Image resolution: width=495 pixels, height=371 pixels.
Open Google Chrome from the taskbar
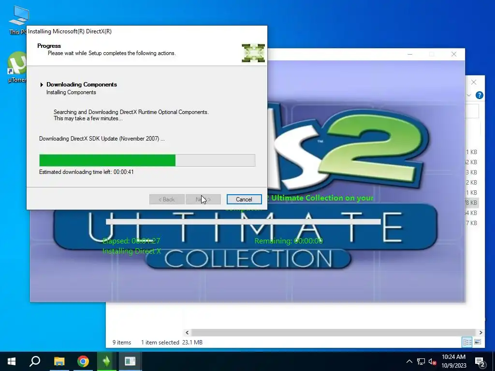pyautogui.click(x=83, y=361)
